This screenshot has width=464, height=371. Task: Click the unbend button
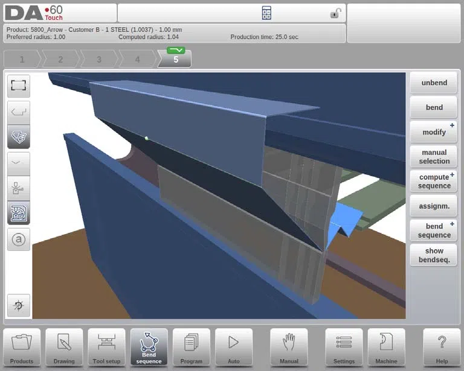click(x=434, y=83)
